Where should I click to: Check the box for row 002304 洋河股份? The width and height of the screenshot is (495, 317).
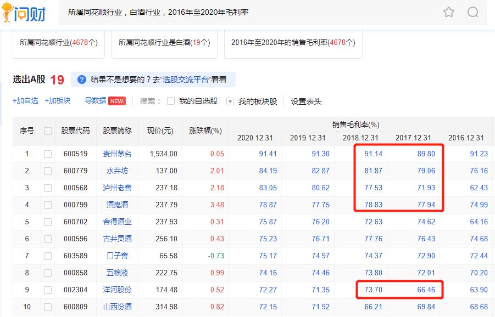(48, 290)
